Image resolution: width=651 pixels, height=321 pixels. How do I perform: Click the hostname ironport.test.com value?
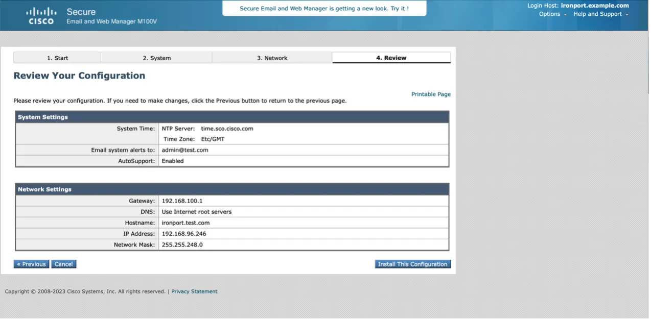point(185,223)
